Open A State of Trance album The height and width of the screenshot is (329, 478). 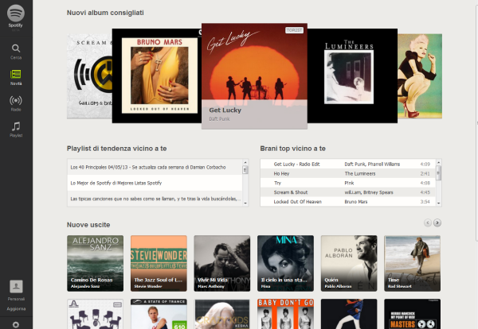tap(159, 314)
